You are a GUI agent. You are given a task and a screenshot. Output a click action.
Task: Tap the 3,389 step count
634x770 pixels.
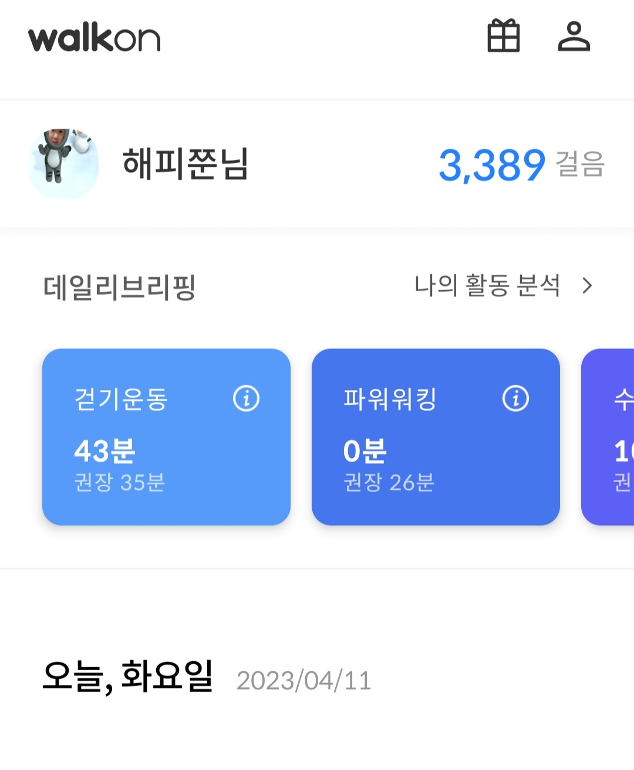492,165
